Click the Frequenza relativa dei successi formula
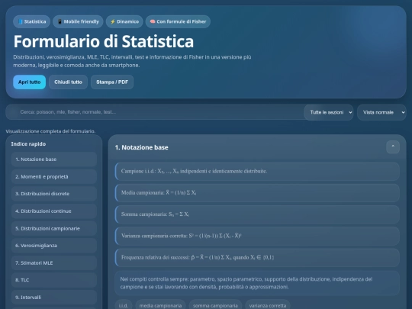412x309 pixels. click(257, 258)
